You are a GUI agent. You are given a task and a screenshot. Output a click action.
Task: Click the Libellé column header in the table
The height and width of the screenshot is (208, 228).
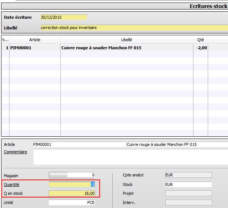coord(126,40)
